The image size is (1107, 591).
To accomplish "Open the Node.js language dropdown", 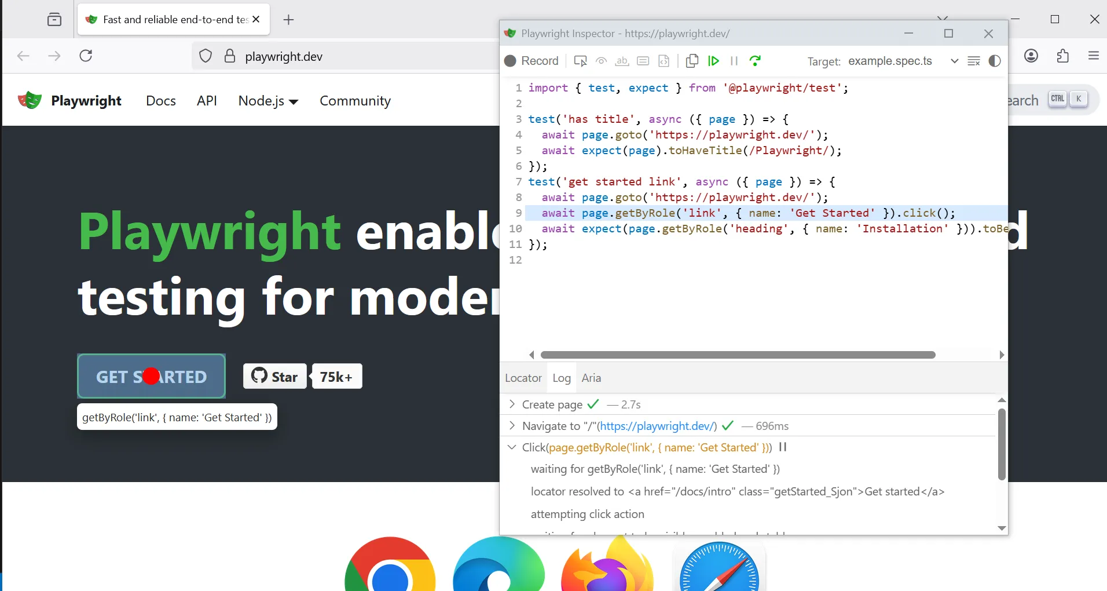I will [x=268, y=101].
